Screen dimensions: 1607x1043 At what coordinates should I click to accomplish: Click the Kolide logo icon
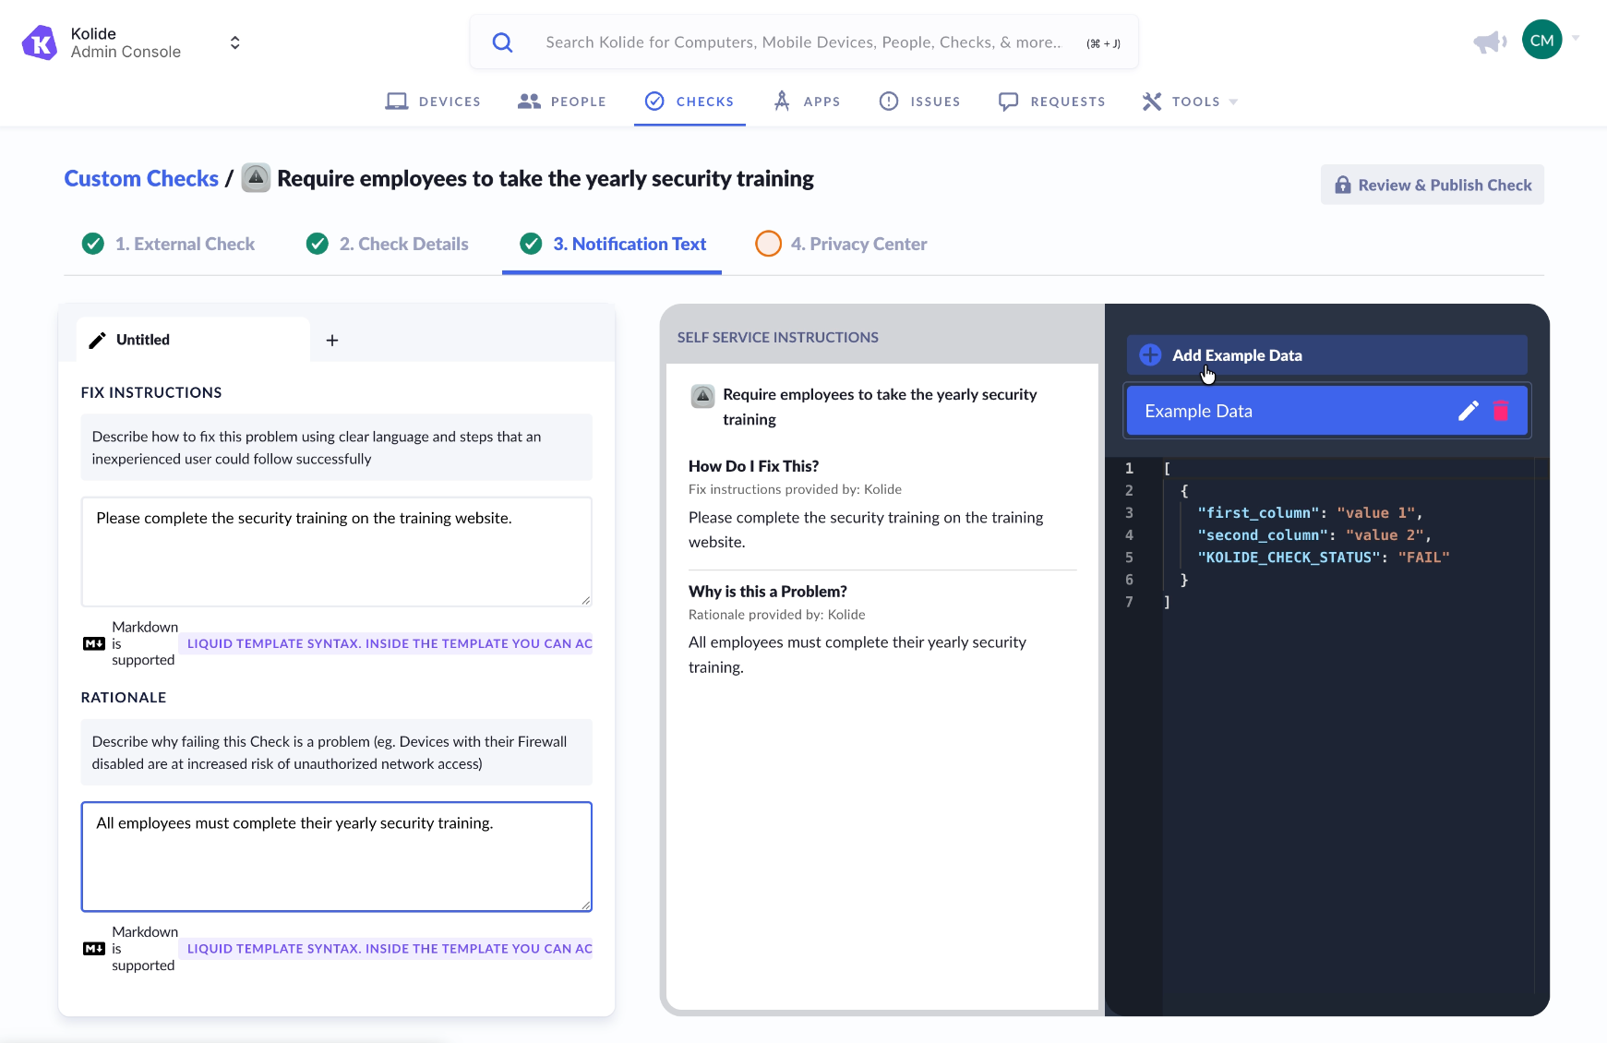click(39, 42)
